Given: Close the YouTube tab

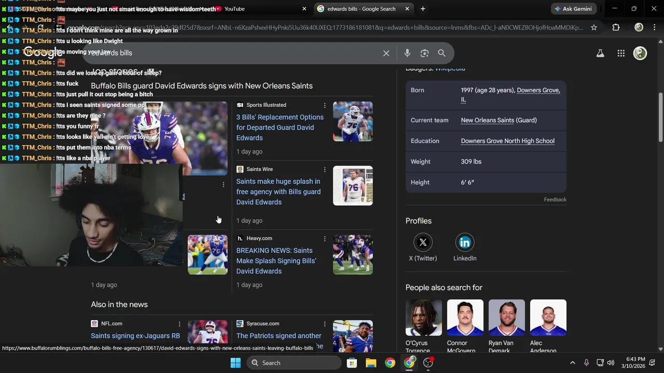Looking at the screenshot, I should point(304,9).
